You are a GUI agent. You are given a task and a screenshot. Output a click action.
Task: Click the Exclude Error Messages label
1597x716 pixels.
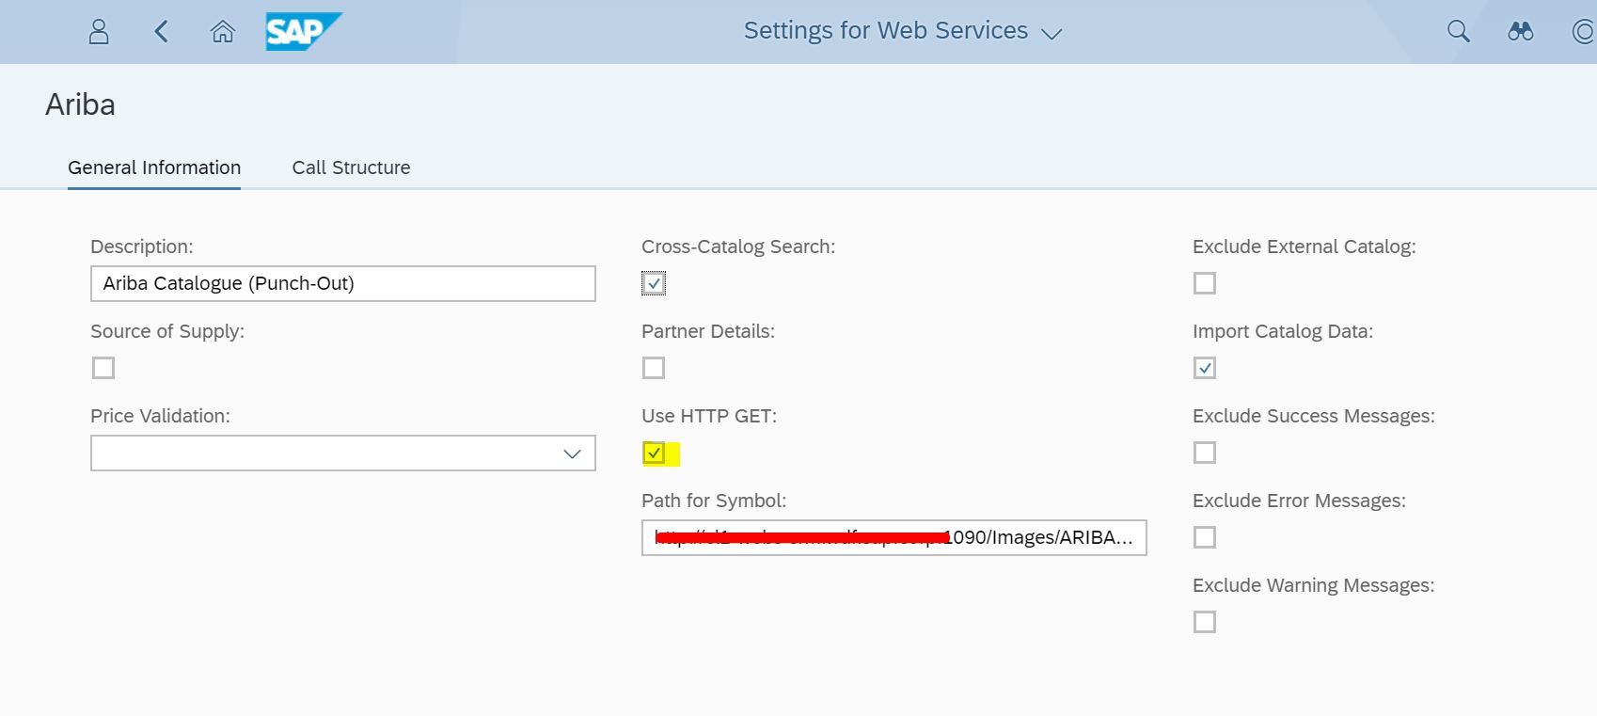[x=1299, y=501]
